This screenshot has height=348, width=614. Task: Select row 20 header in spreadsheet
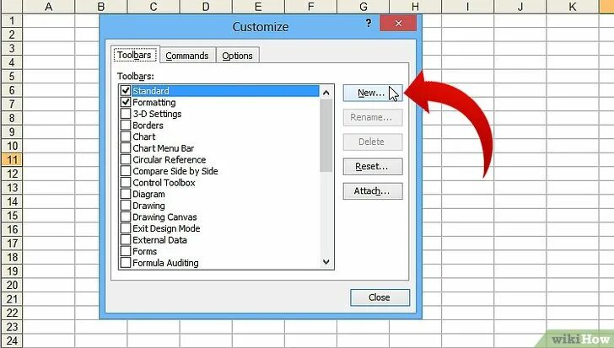[x=11, y=285]
